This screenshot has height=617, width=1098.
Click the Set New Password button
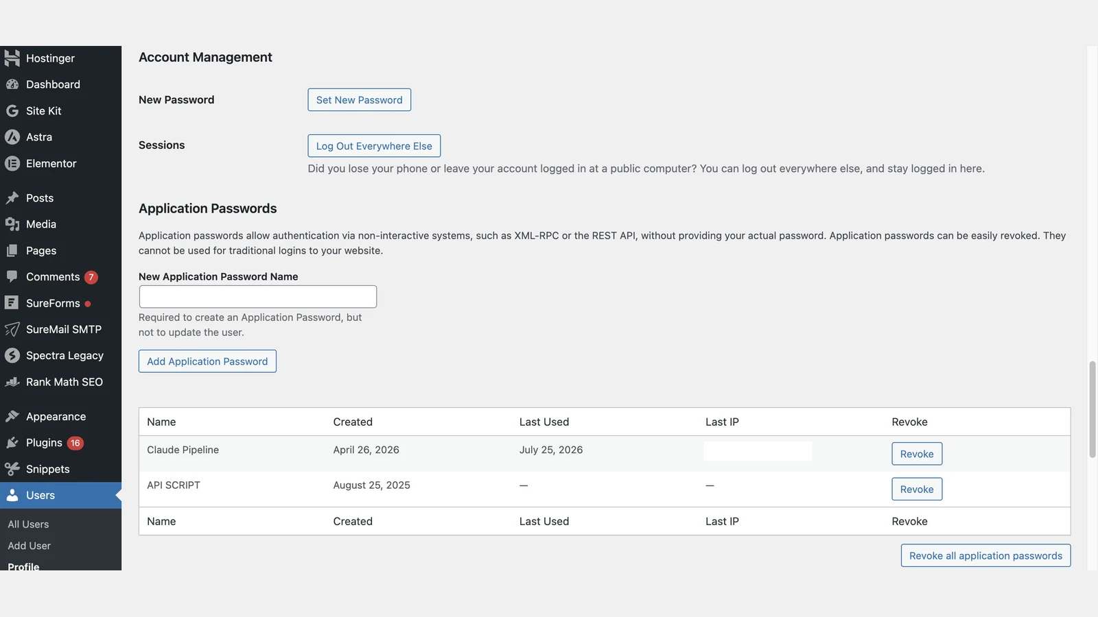click(x=360, y=100)
